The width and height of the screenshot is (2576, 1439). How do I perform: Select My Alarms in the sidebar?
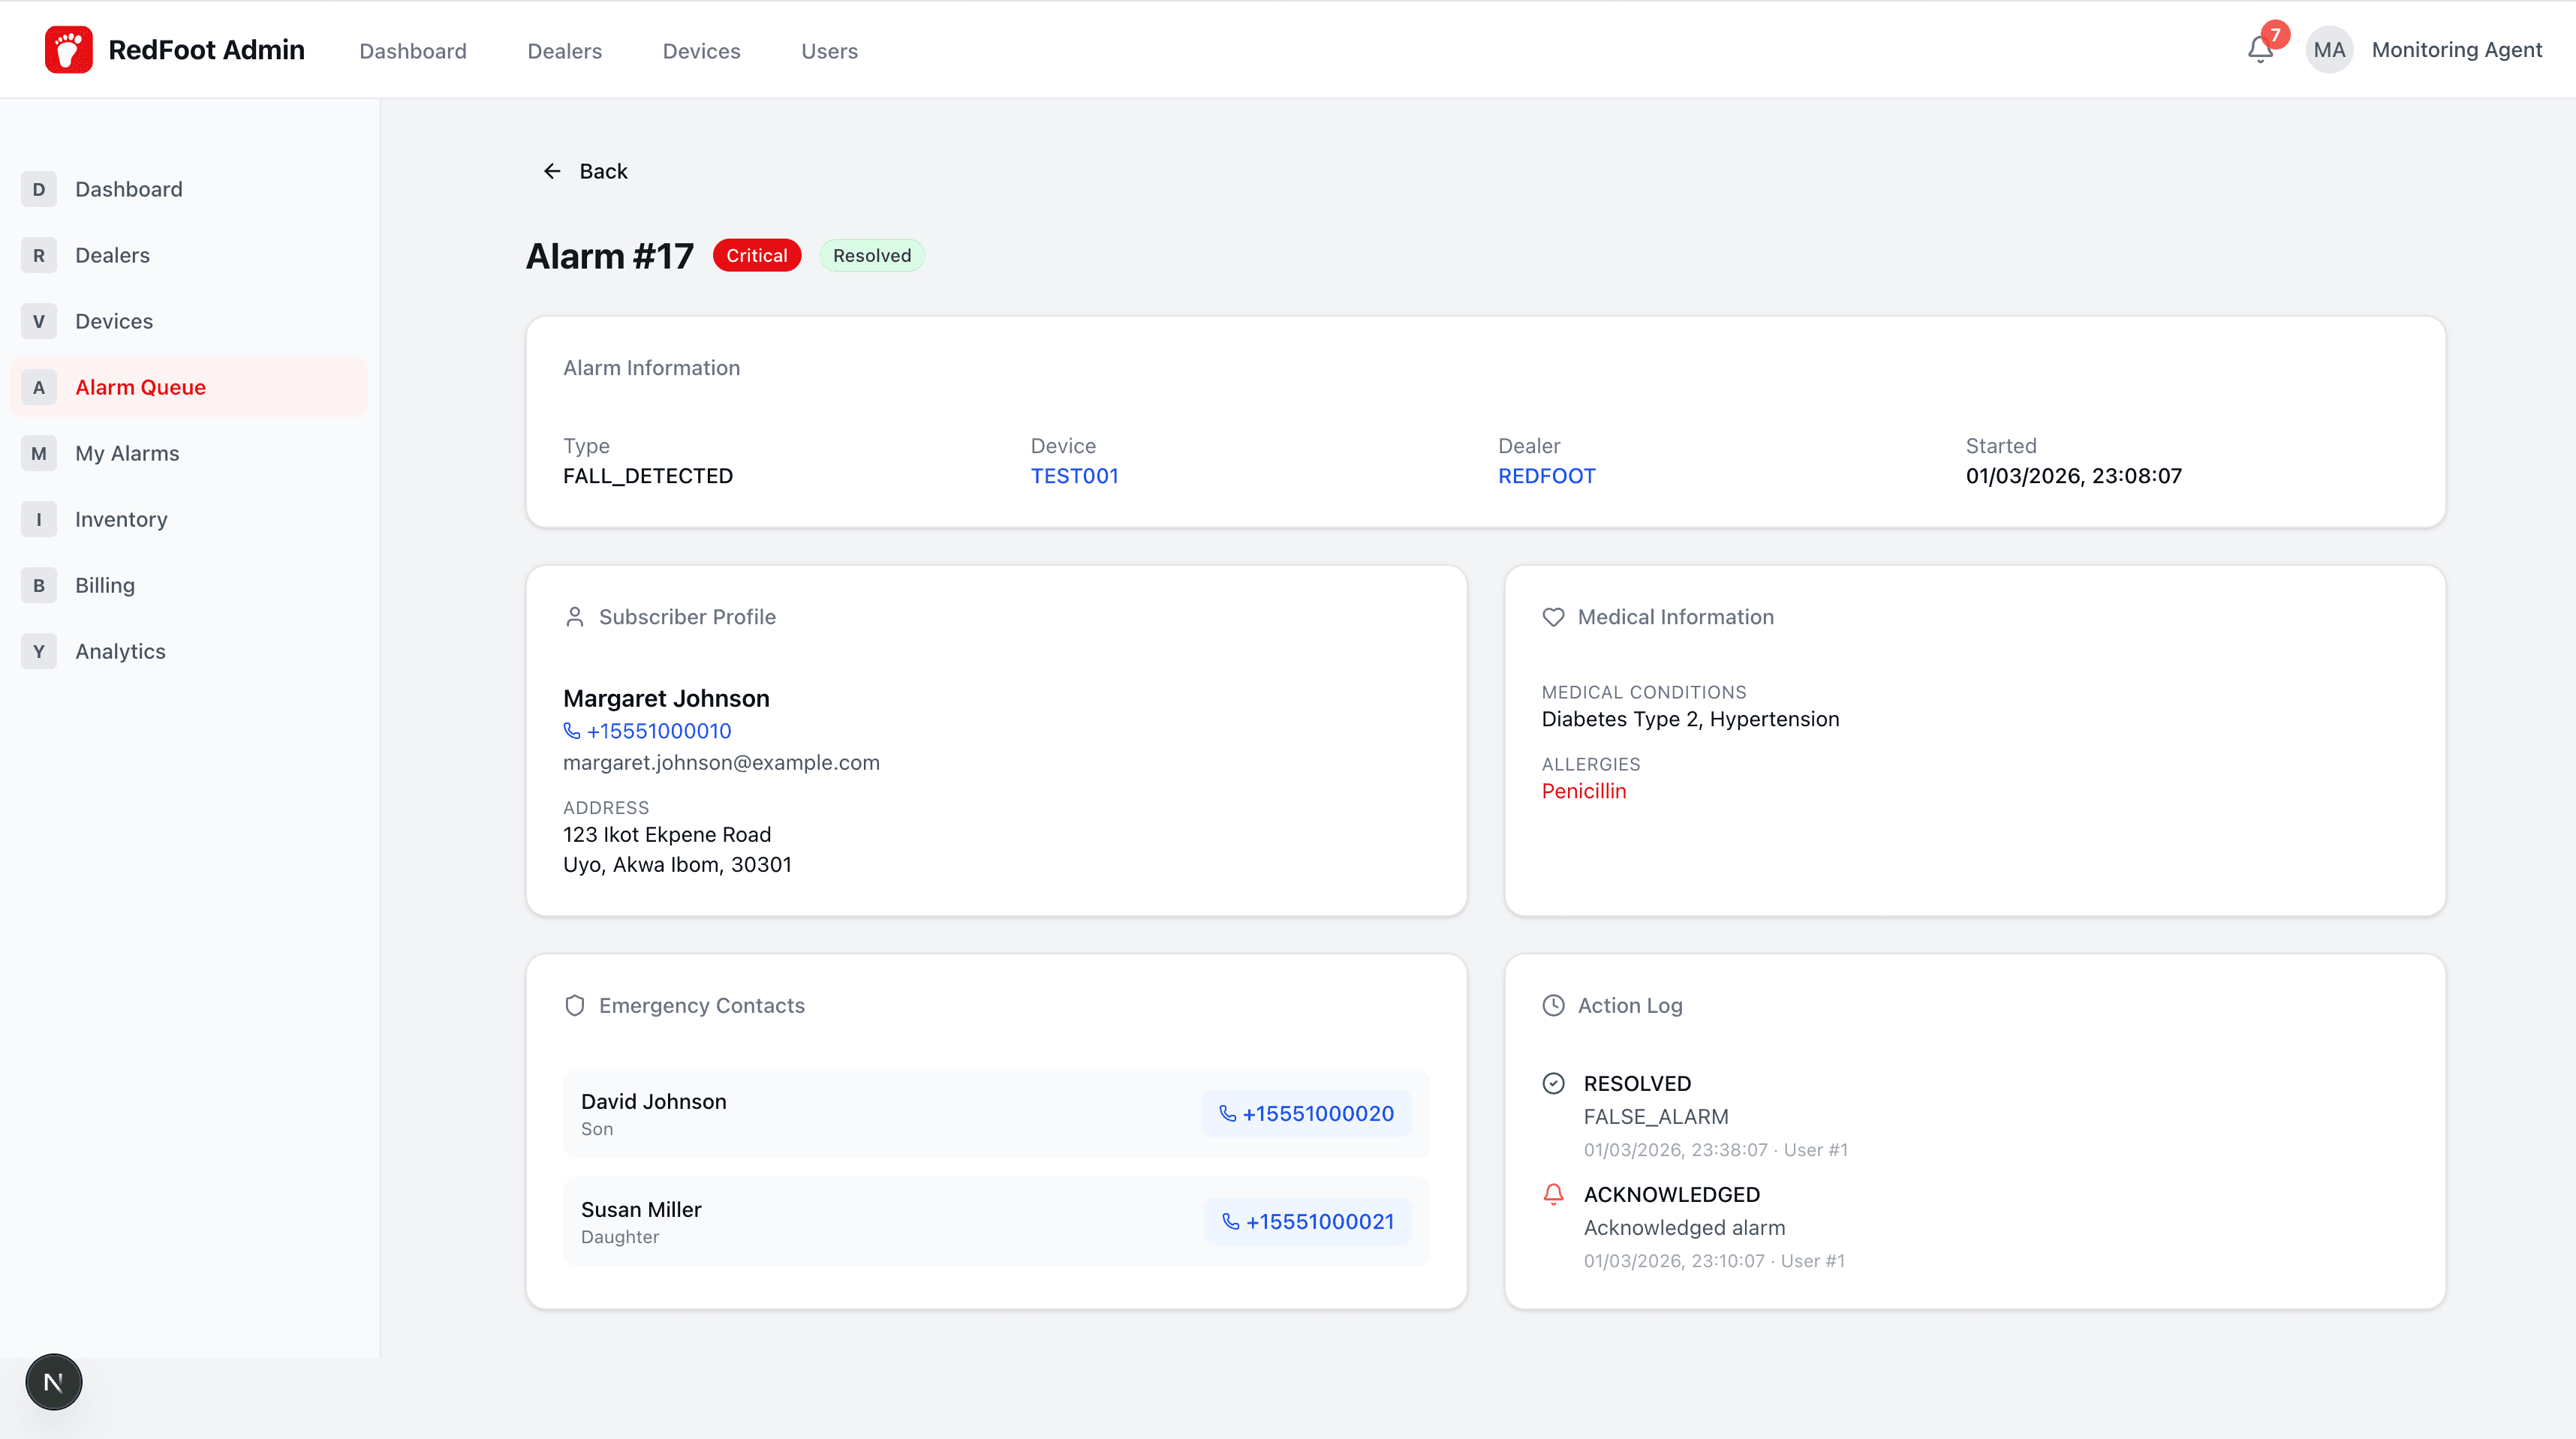188,452
